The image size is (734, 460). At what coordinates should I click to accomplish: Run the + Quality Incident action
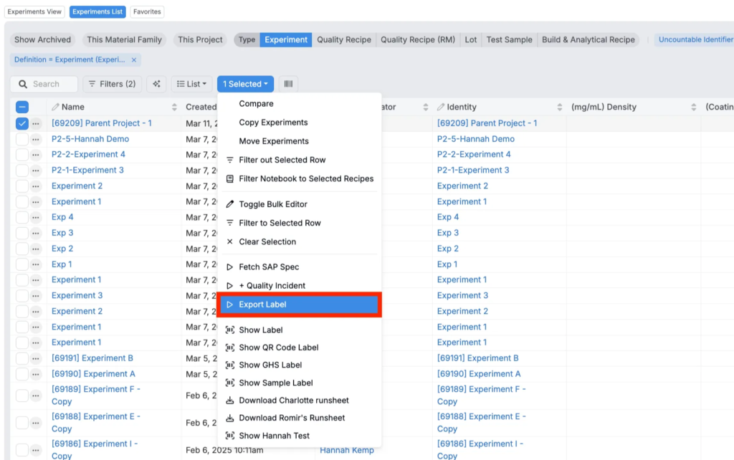point(300,285)
